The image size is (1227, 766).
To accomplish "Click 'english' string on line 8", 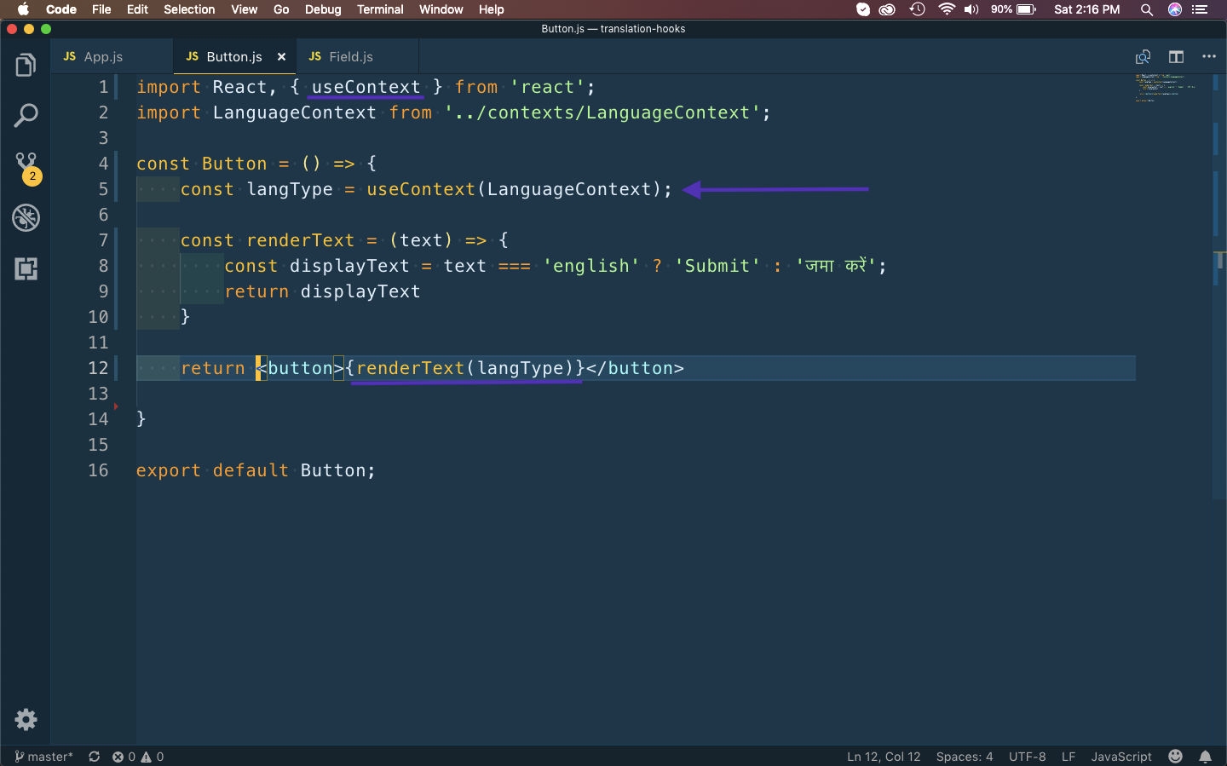I will [590, 266].
